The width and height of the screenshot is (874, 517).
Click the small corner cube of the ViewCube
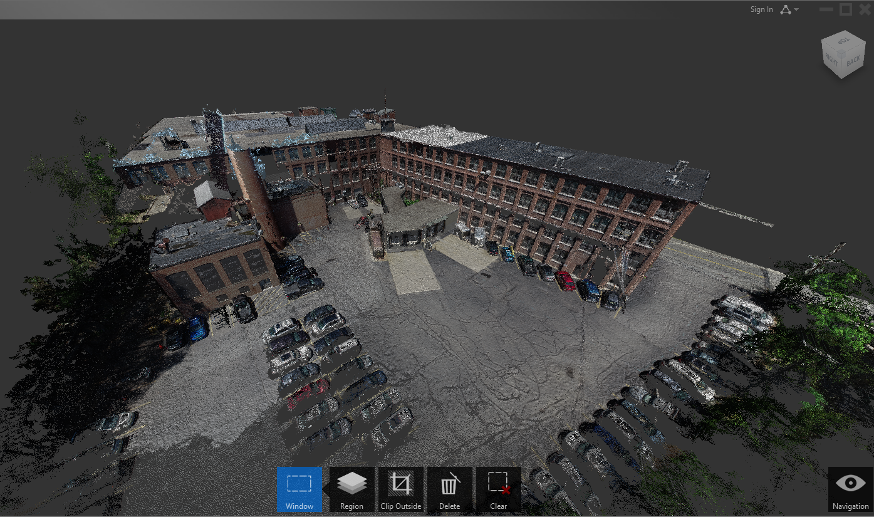pos(841,55)
